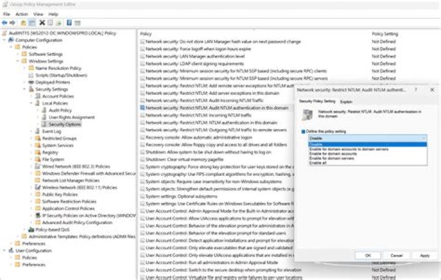Click the Restricted Groups folder icon

[x=38, y=138]
